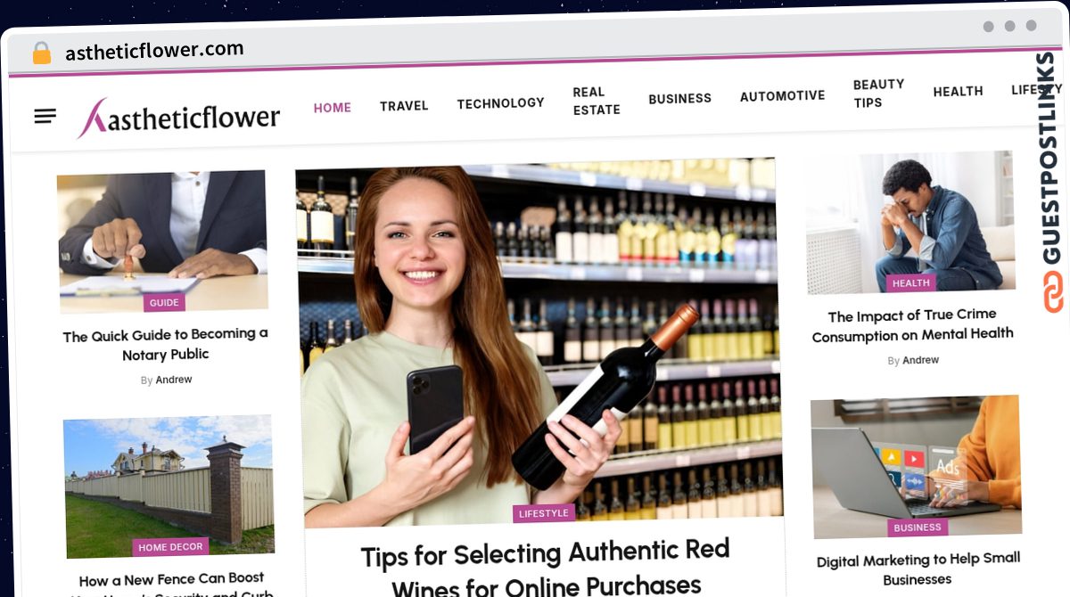Select Automotive in navigation bar

pyautogui.click(x=782, y=95)
